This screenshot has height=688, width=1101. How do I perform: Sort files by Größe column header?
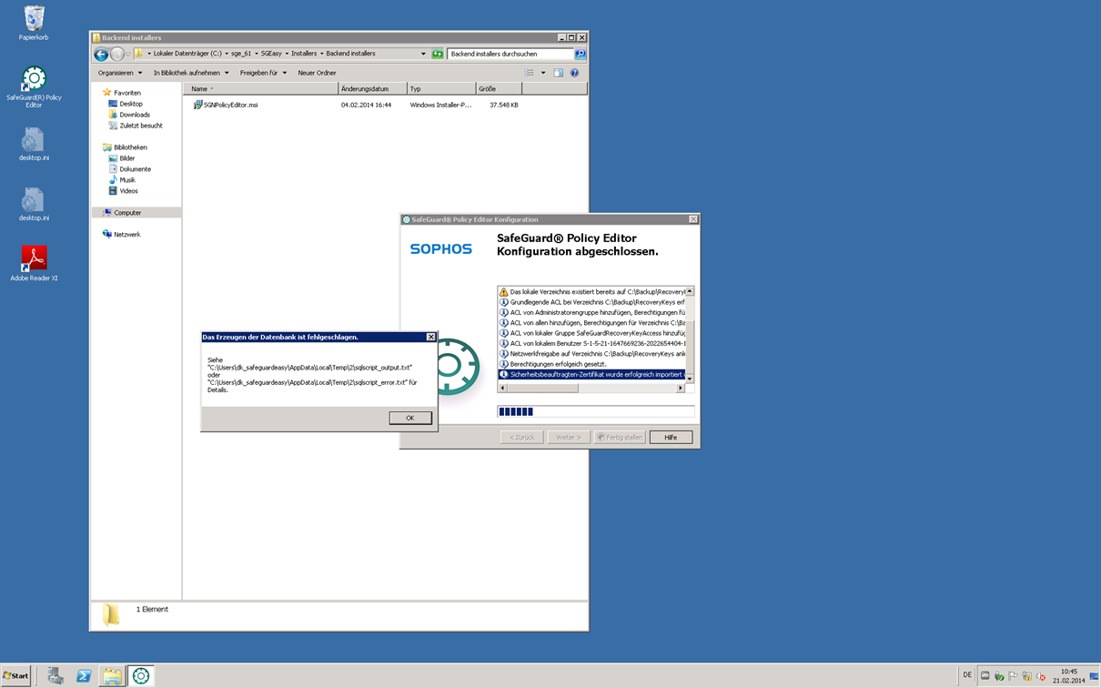[499, 89]
